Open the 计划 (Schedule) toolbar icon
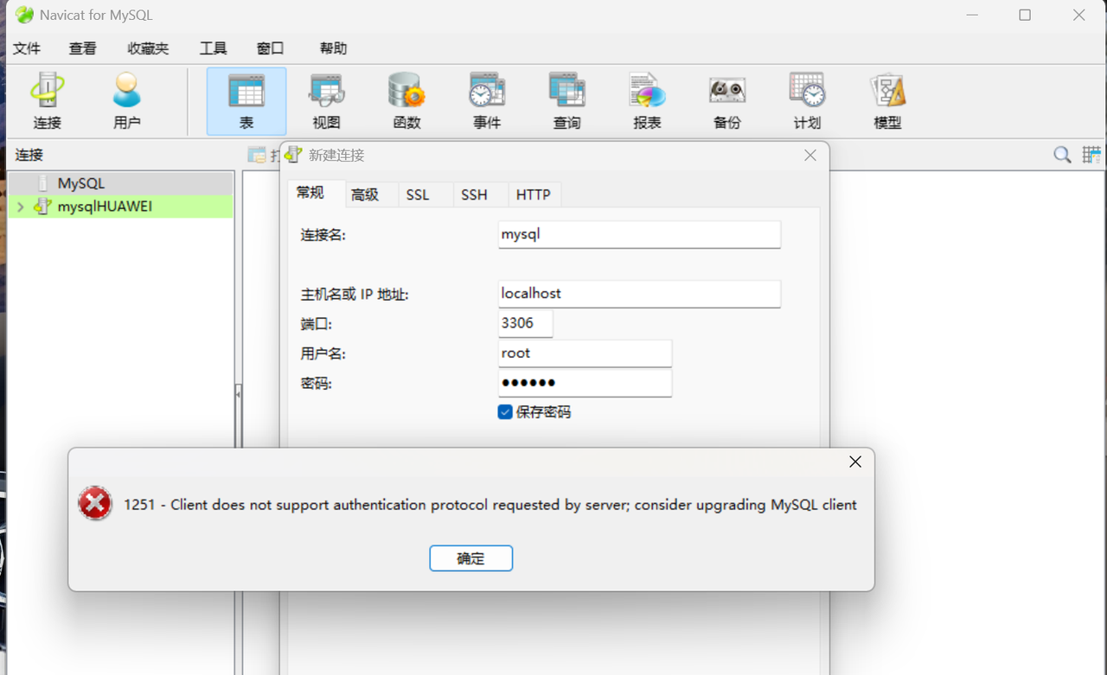This screenshot has height=675, width=1107. click(807, 101)
